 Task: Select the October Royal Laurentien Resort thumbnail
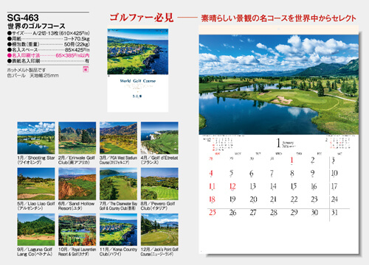pos(77,230)
